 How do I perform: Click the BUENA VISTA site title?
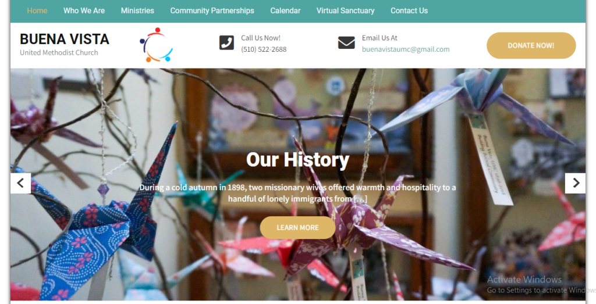click(x=65, y=39)
